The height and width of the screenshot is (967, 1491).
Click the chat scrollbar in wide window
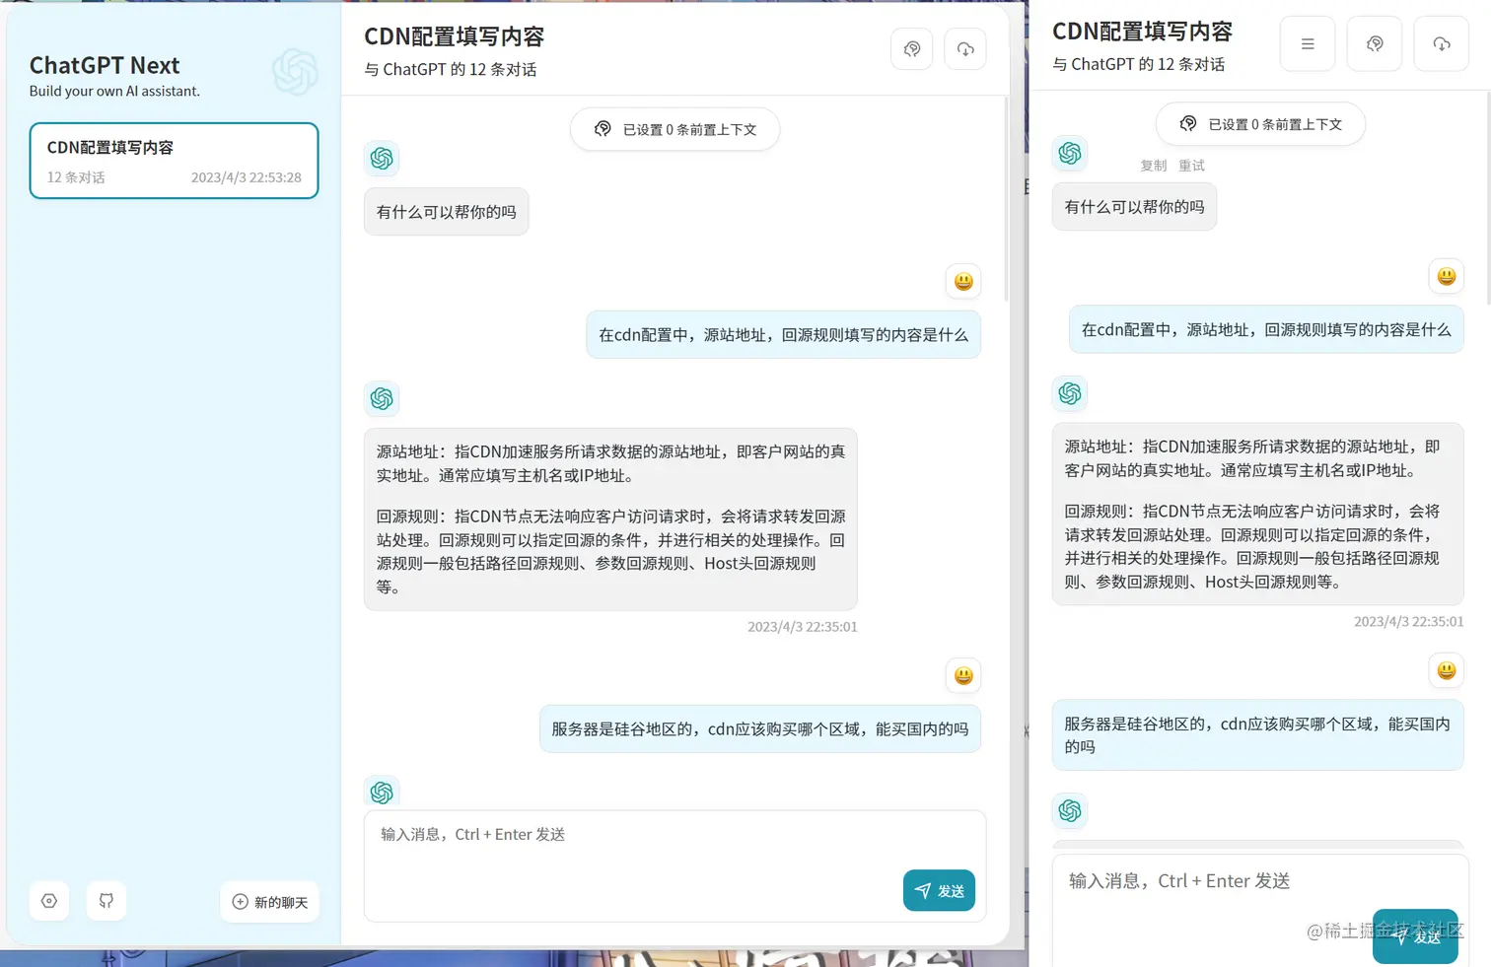(1006, 197)
